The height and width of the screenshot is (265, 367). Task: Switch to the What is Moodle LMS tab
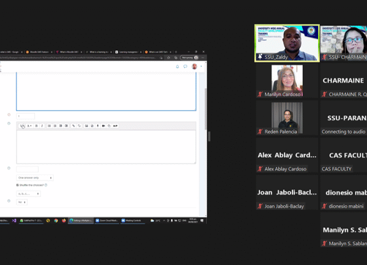click(69, 52)
